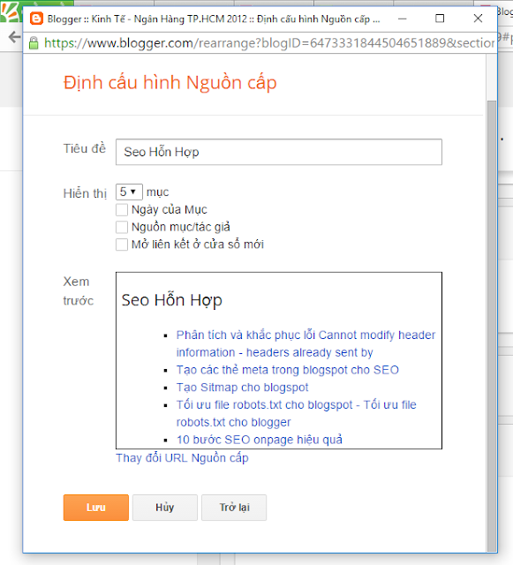Click the Blogger logo icon in title bar
513x565 pixels.
coord(36,19)
